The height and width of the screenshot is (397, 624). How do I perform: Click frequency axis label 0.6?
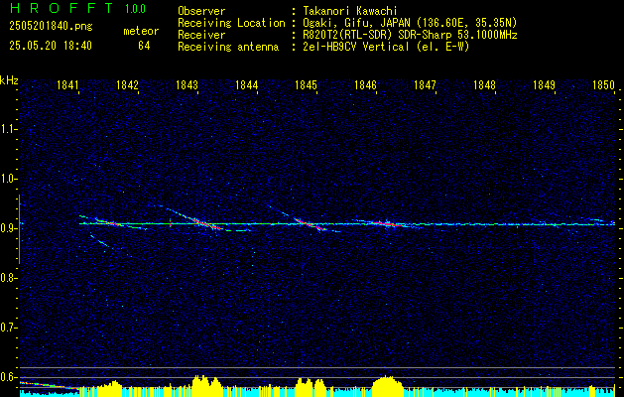pos(8,377)
